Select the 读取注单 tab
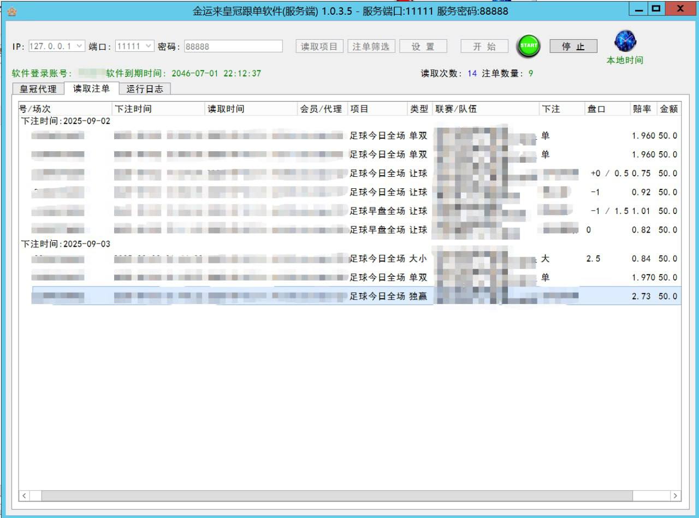The image size is (699, 518). [x=91, y=88]
